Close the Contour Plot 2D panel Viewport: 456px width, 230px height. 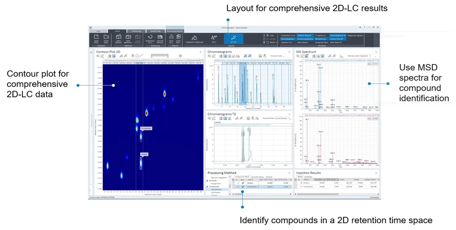pyautogui.click(x=201, y=52)
